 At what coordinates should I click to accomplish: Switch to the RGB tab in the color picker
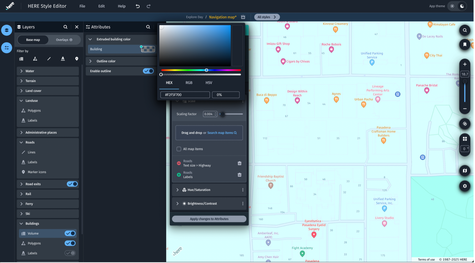(x=188, y=83)
